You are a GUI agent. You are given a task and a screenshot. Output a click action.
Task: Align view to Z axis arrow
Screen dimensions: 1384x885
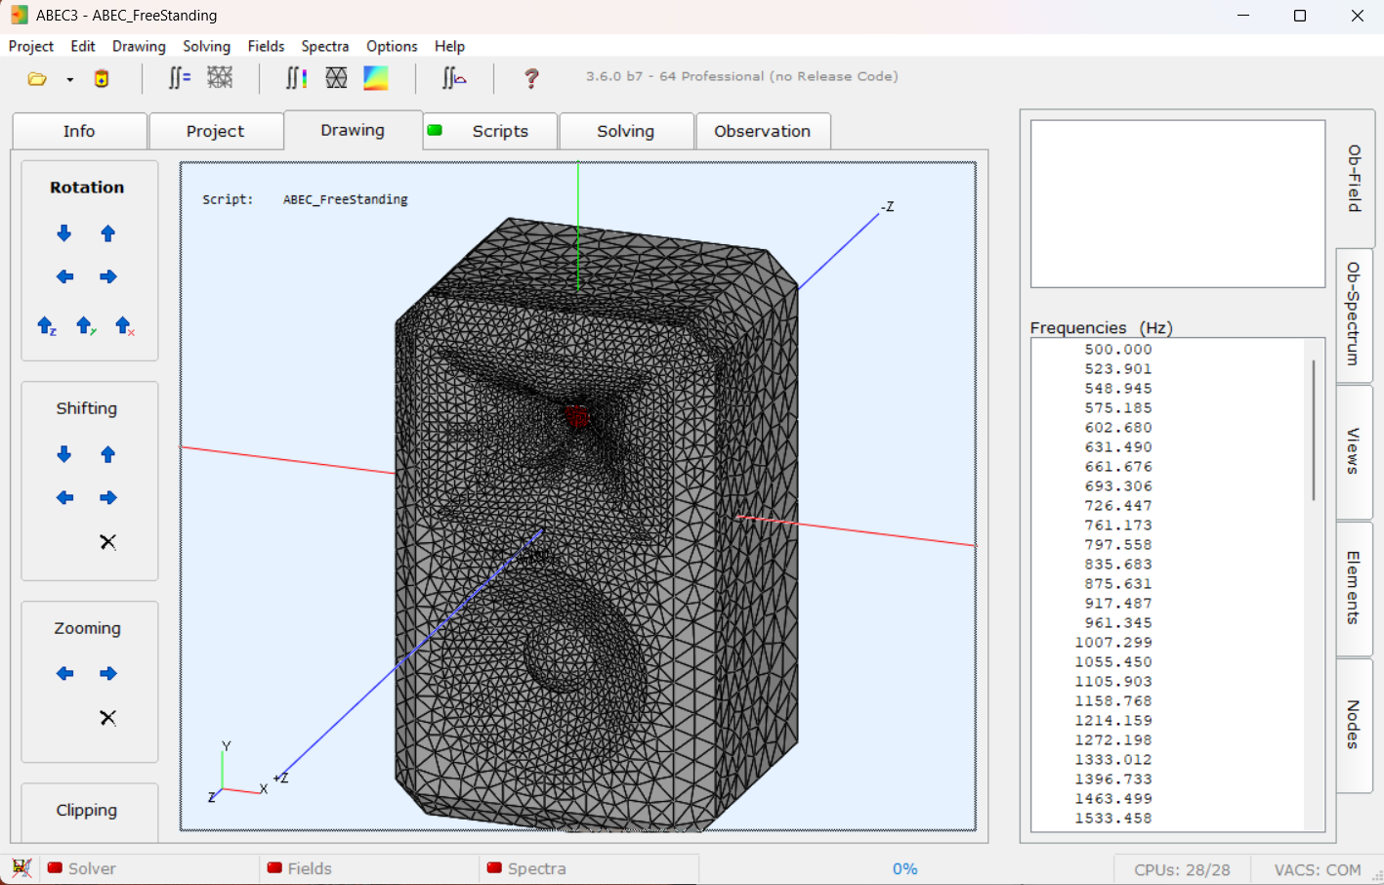click(47, 326)
